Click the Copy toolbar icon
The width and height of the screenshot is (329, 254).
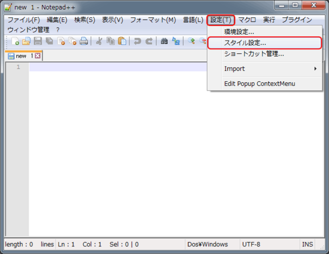[x=110, y=41]
